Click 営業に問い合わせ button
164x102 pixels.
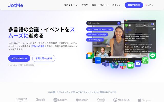pyautogui.click(x=44, y=58)
